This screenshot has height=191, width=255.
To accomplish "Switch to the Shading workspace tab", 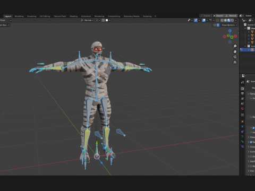I will [x=74, y=16].
